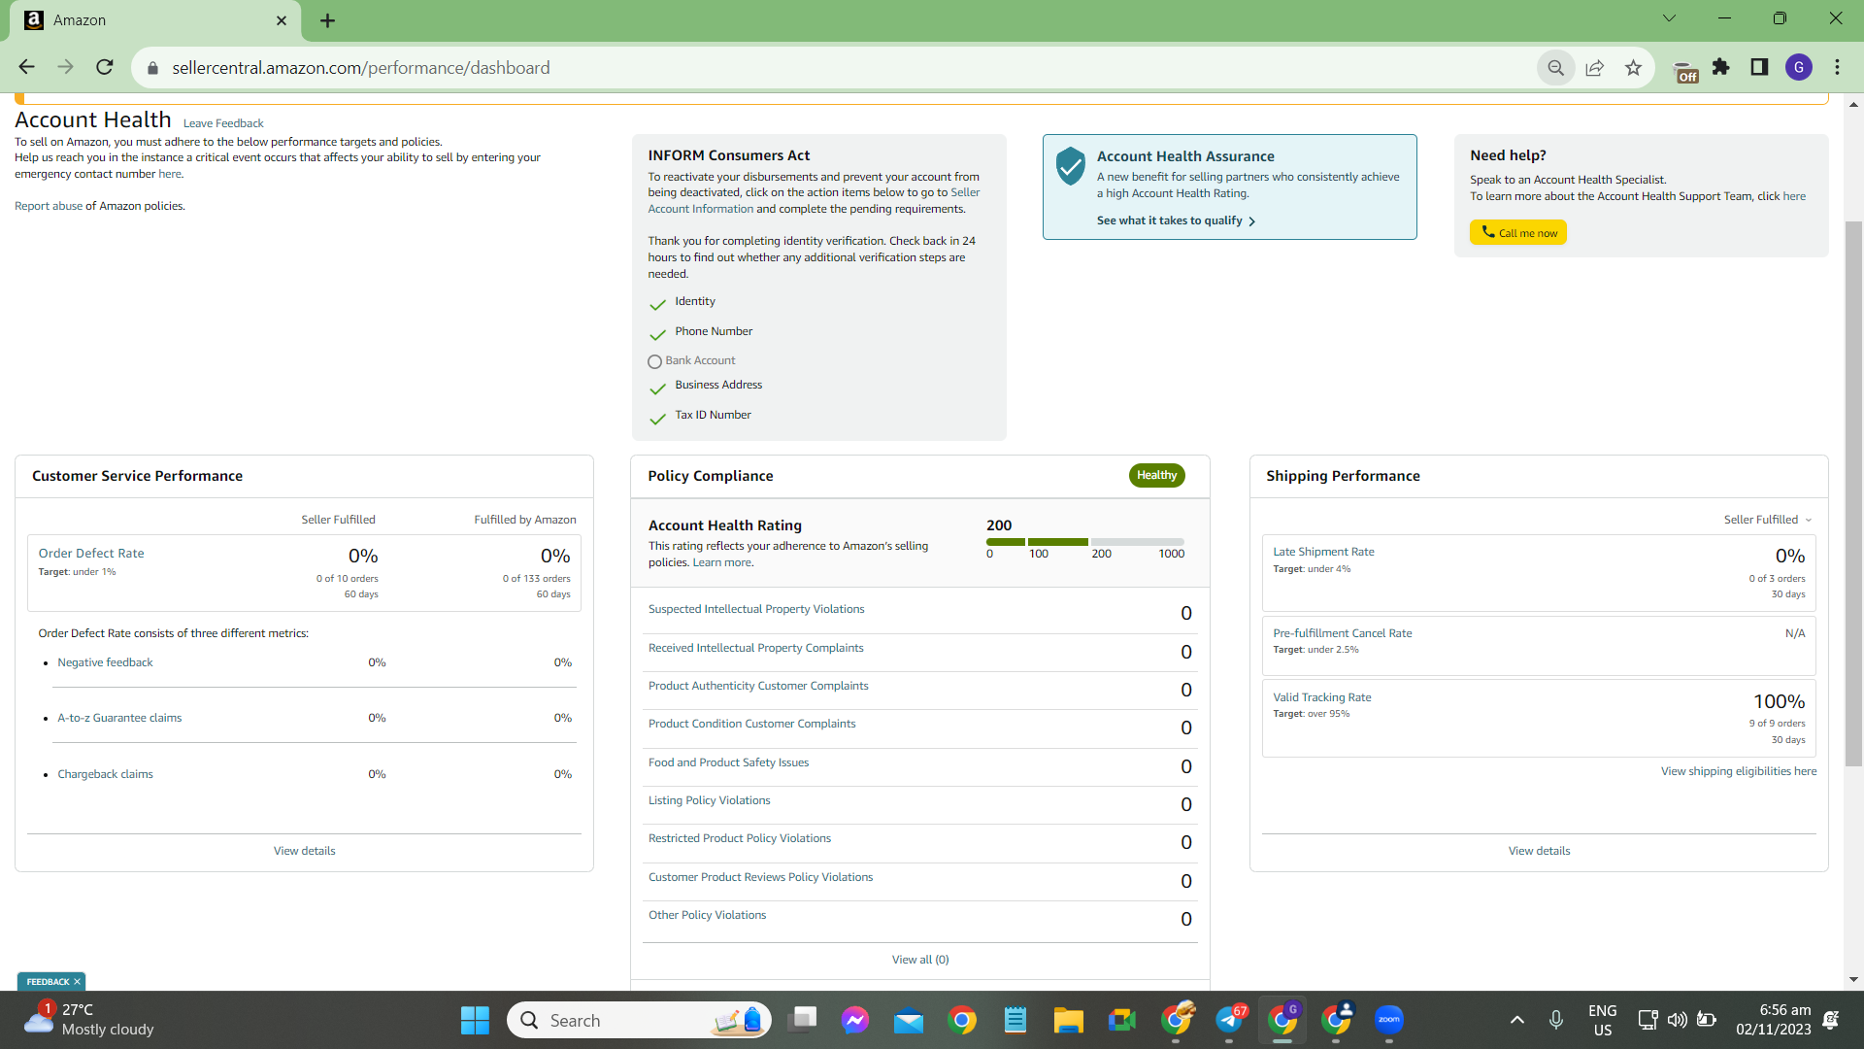
Task: Open the Extensions puzzle icon
Action: pyautogui.click(x=1720, y=67)
